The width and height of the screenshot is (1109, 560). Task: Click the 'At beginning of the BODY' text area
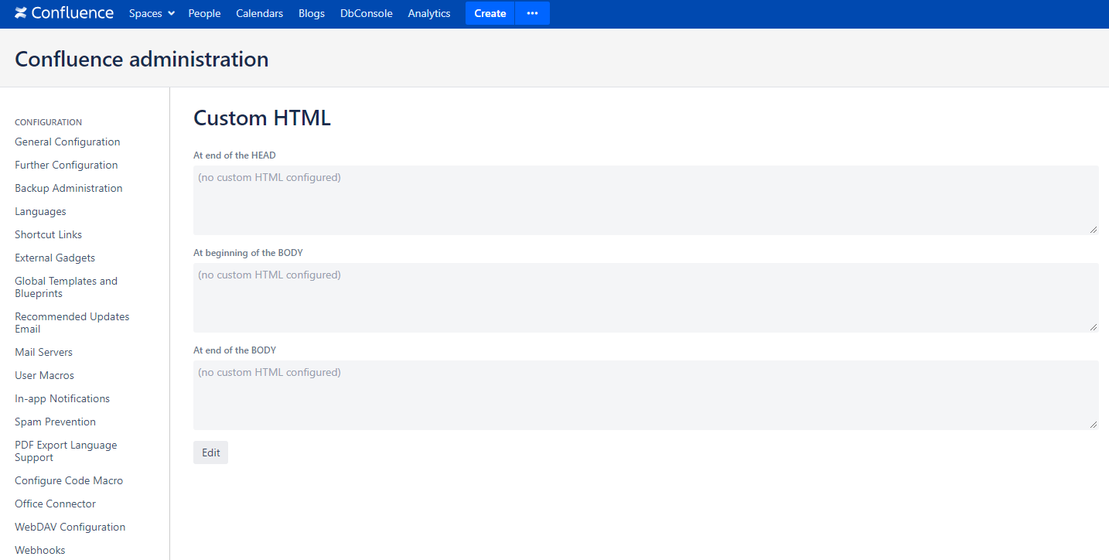pos(646,298)
